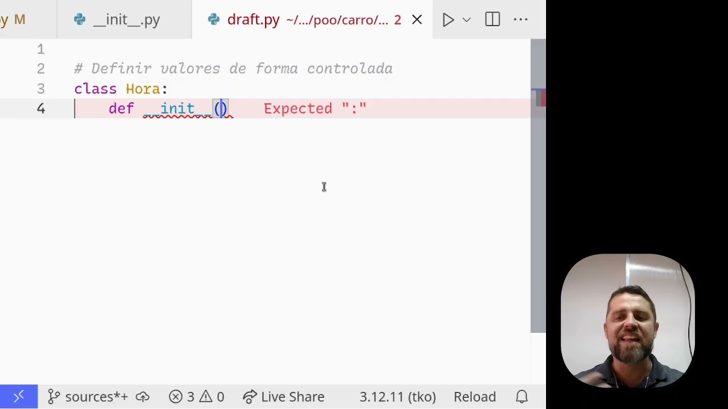The width and height of the screenshot is (728, 409).
Task: Close the draft.py tab
Action: click(x=417, y=20)
